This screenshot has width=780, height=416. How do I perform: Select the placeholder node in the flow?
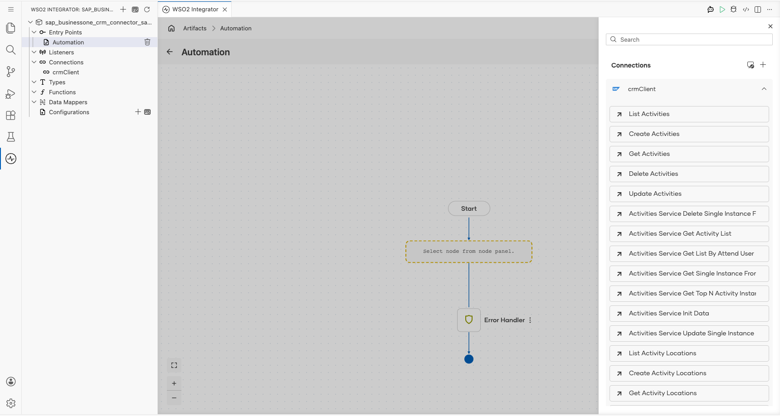(469, 252)
